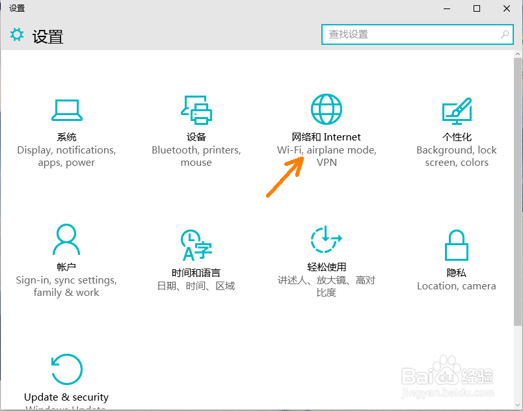Open Update & security settings
Screen dimensions: 523x411
[66, 384]
